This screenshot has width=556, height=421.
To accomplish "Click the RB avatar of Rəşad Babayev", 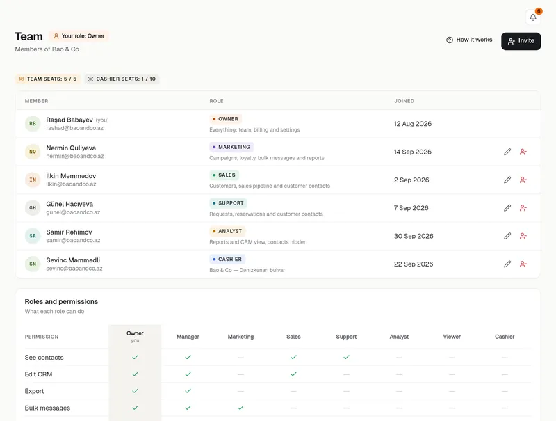I will (33, 124).
